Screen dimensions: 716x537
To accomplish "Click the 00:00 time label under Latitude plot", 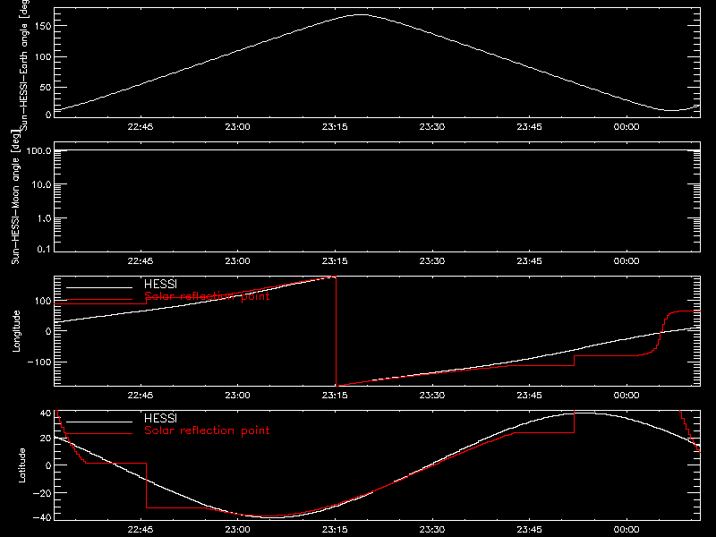I will [626, 530].
